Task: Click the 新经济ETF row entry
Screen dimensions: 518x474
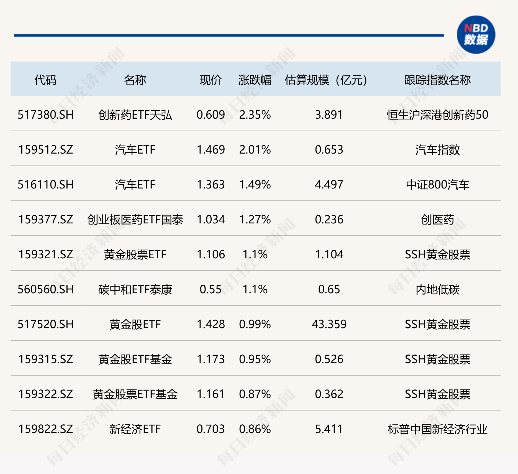Action: pos(134,429)
